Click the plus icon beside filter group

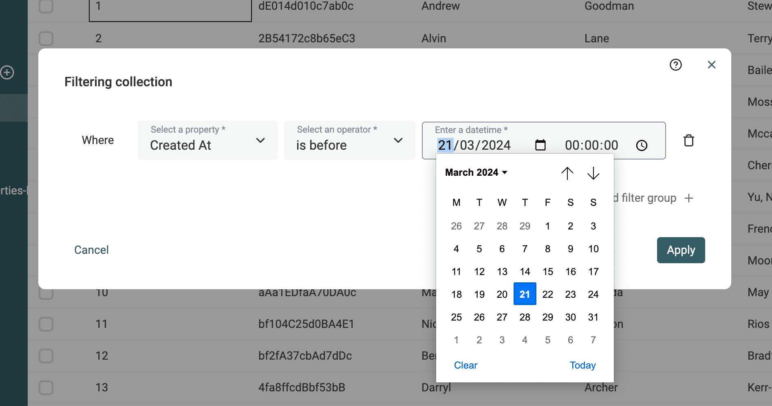tap(688, 198)
